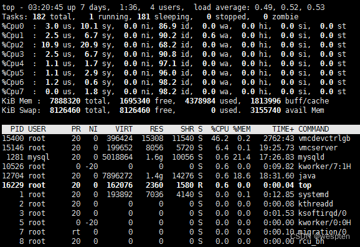360x247 pixels.
Task: Click the PID column header
Action: pos(17,129)
